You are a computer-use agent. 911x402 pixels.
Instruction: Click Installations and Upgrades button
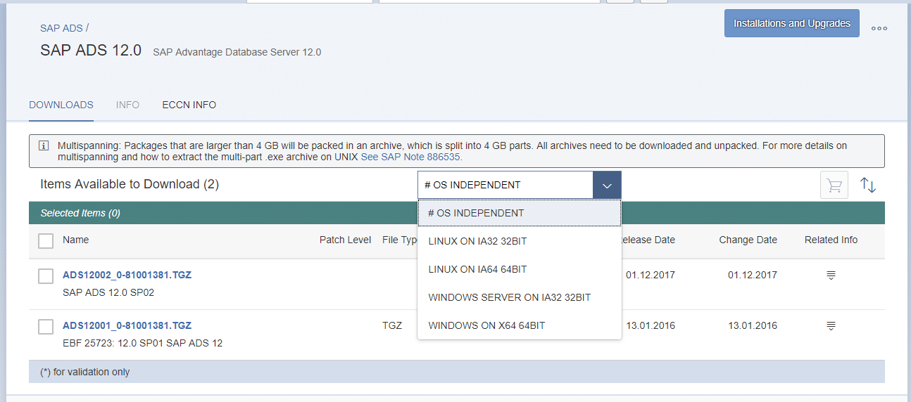792,23
